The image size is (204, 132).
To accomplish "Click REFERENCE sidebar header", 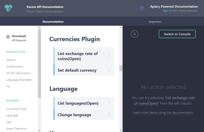I will coord(13,101).
